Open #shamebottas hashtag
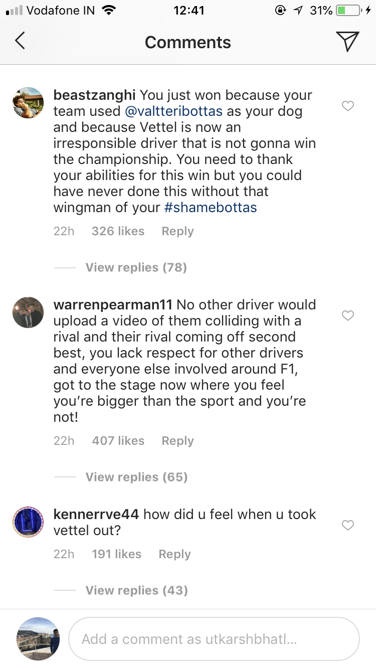The width and height of the screenshot is (376, 669). (211, 207)
